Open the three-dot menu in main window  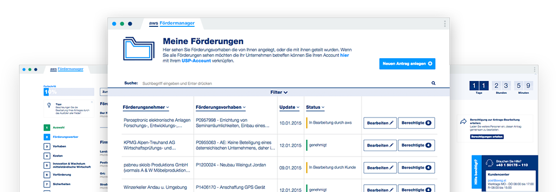445,24
